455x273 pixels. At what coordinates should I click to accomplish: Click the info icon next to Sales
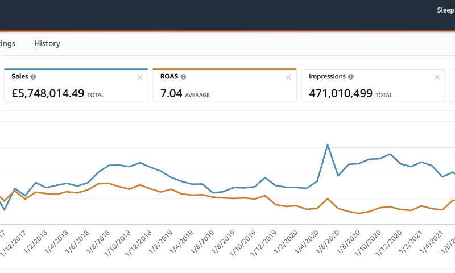coord(33,77)
